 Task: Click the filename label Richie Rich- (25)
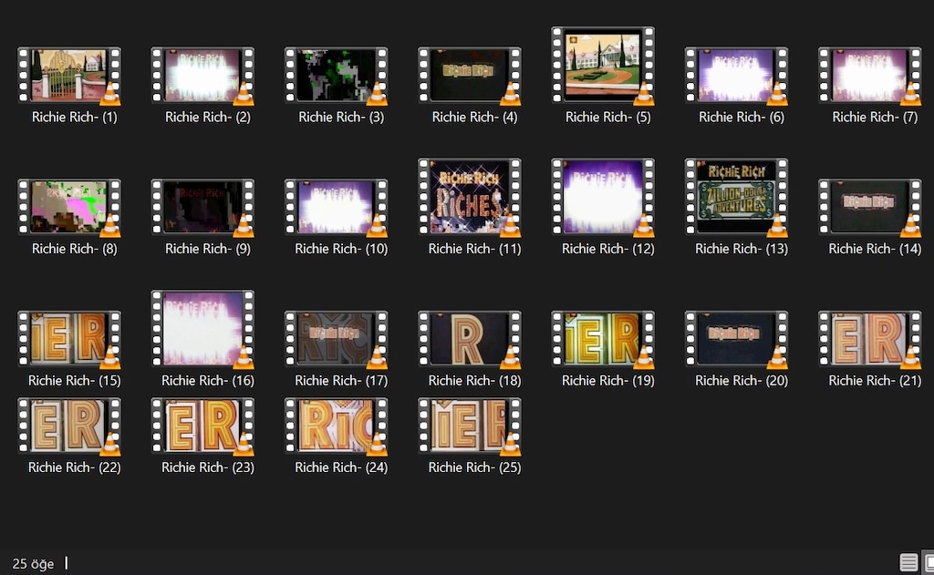coord(474,467)
